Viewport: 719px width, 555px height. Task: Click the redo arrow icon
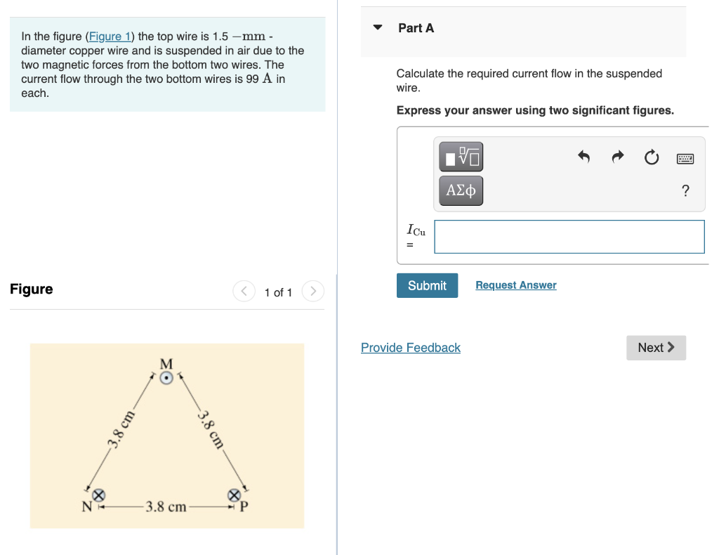tap(618, 157)
